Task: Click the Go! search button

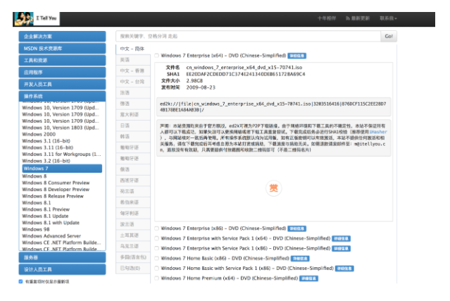Action: point(389,36)
